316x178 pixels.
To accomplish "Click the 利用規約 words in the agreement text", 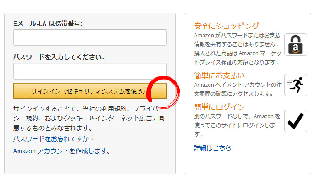I will pos(114,109).
